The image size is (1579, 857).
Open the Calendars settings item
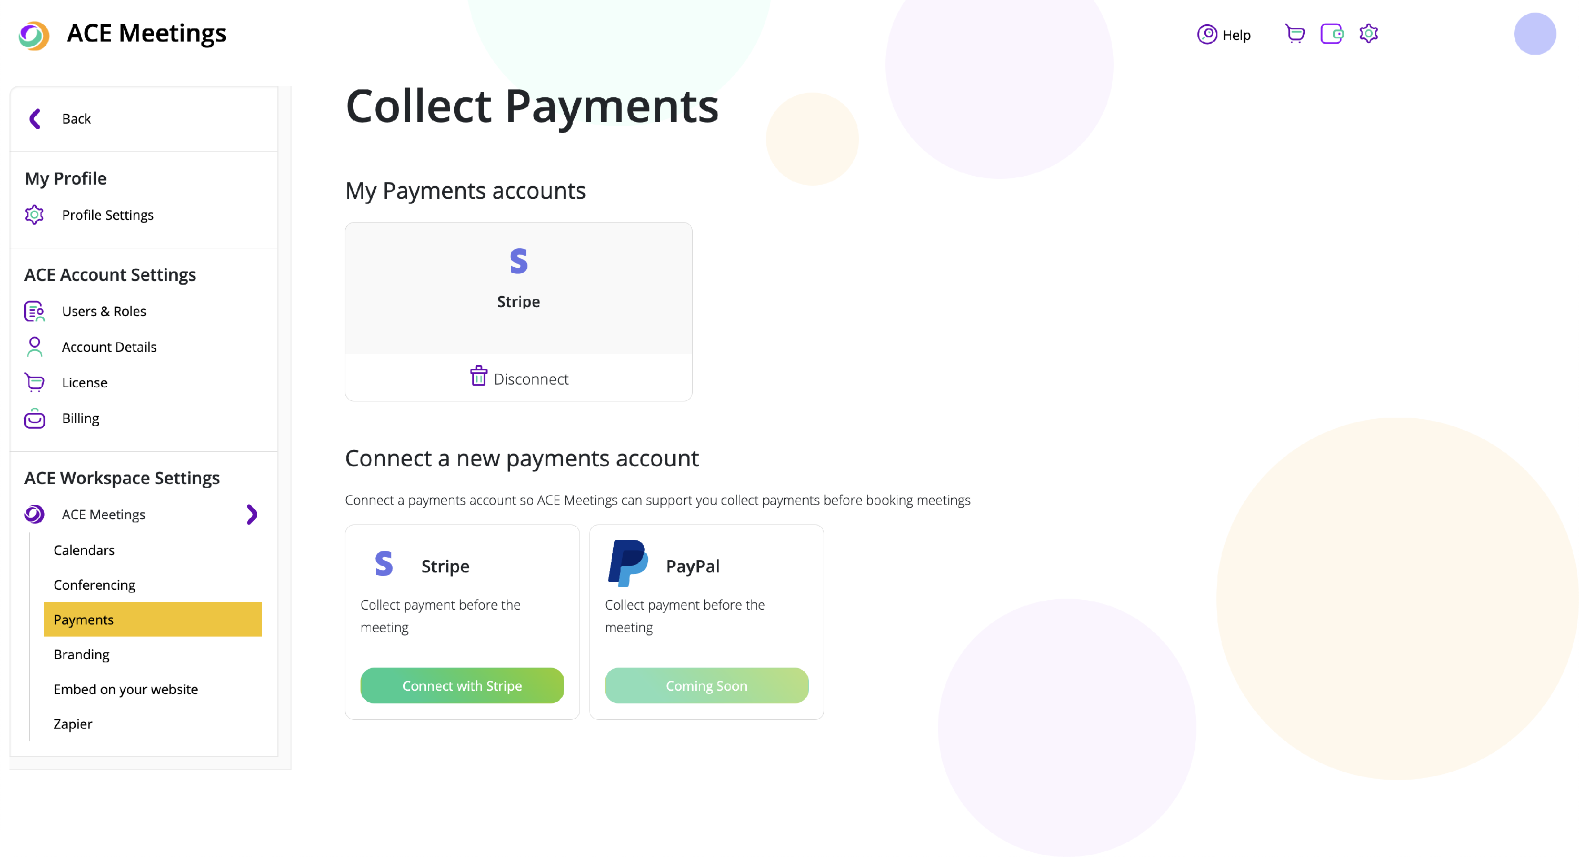84,550
